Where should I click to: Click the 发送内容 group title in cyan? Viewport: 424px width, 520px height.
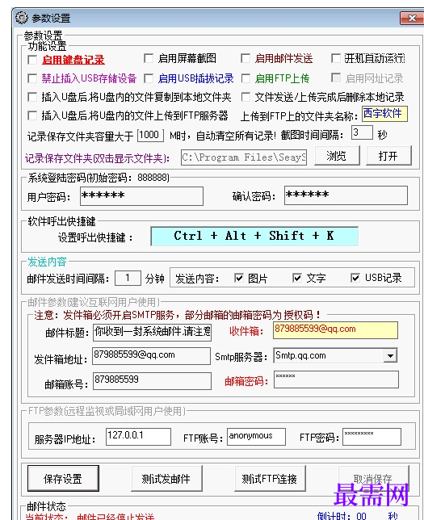47,262
